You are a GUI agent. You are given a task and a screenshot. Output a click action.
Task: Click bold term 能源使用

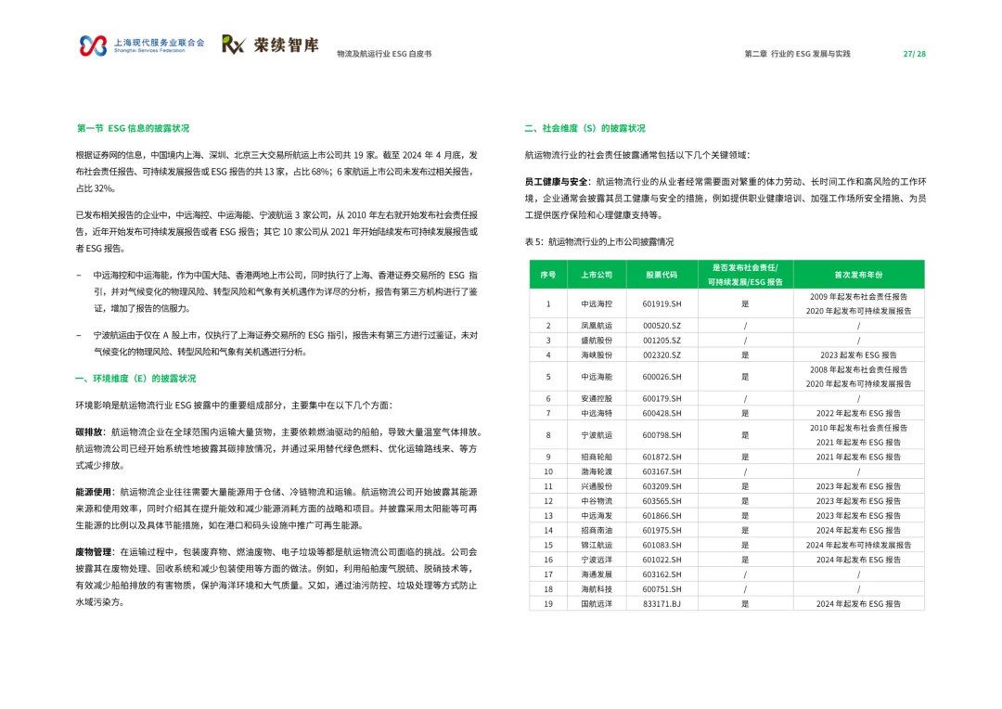[94, 492]
